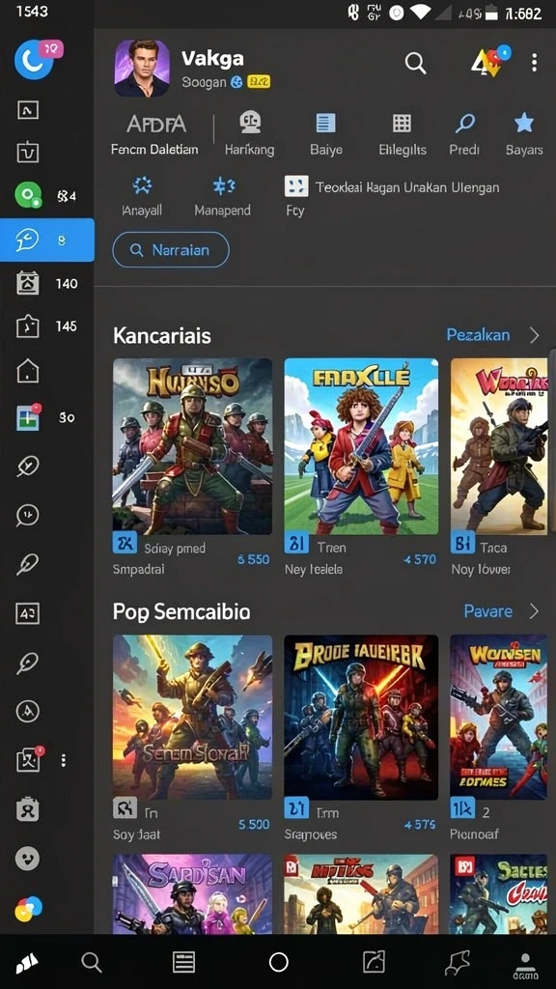Screen dimensions: 556x989
Task: Click the 5 550 price text
Action: point(254,559)
